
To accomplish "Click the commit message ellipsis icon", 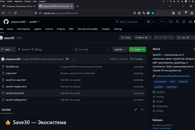I will tap(67, 59).
